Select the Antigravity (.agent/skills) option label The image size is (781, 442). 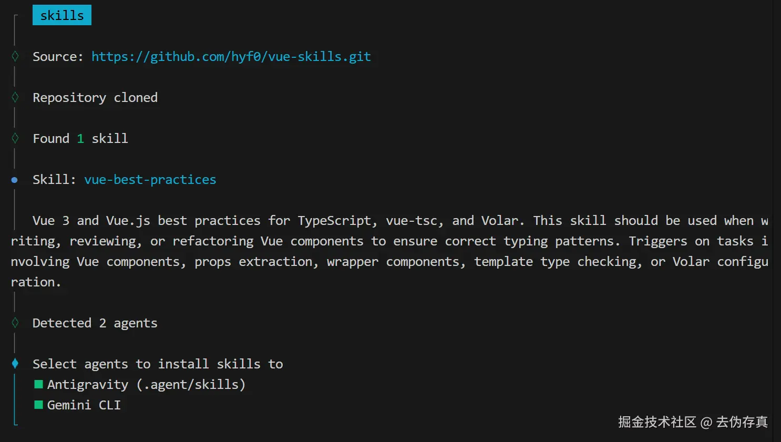coord(146,385)
